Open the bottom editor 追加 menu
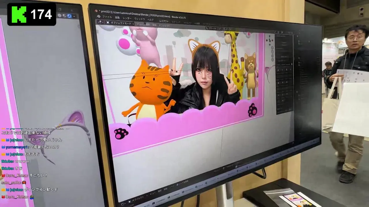The width and height of the screenshot is (369, 207). tap(165, 189)
